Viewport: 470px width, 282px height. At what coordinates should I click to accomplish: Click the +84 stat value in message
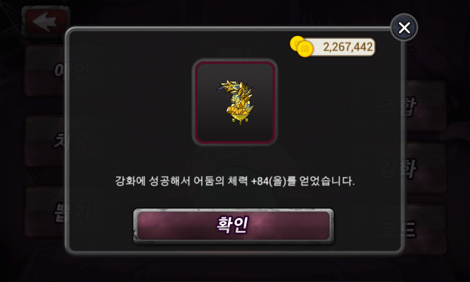tap(260, 182)
